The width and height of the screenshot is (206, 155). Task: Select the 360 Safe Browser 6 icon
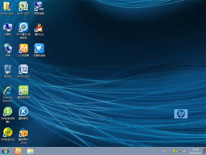pos(8,112)
